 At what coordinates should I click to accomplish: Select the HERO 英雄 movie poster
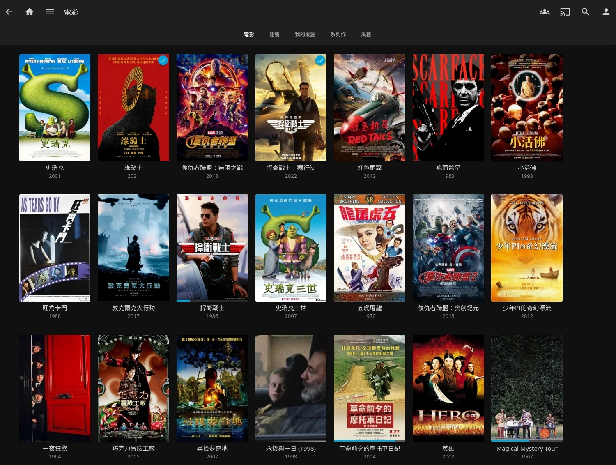click(448, 388)
